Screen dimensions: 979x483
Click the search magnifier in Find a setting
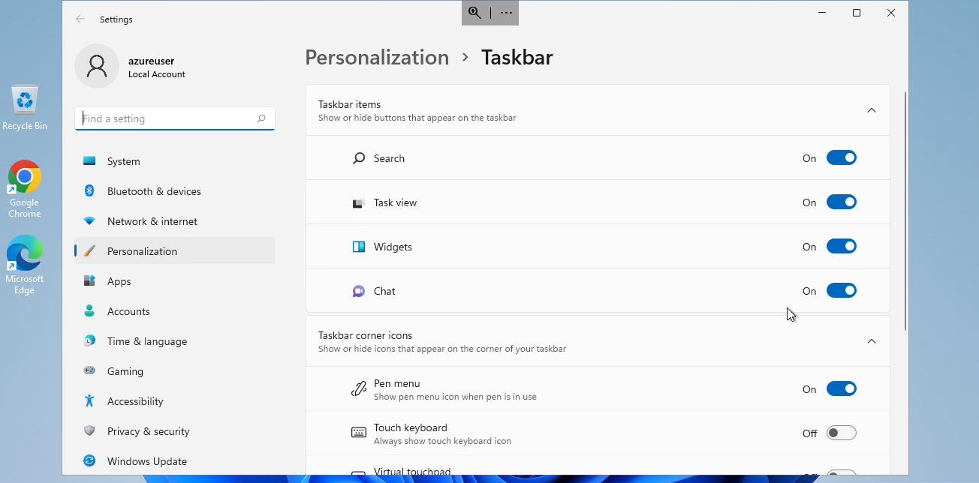tap(261, 118)
